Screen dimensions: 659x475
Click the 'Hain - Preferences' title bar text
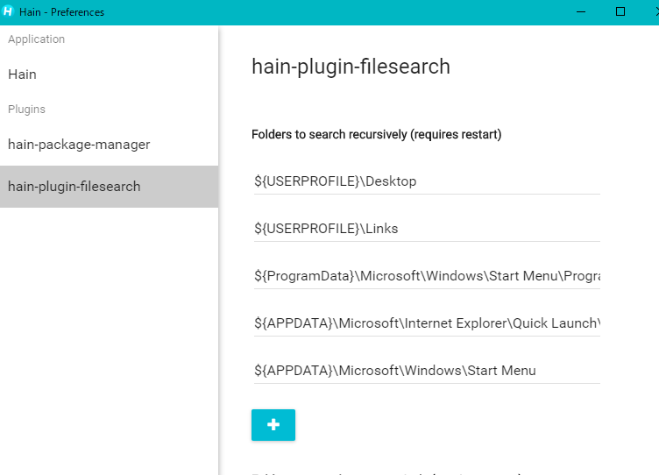[x=61, y=12]
